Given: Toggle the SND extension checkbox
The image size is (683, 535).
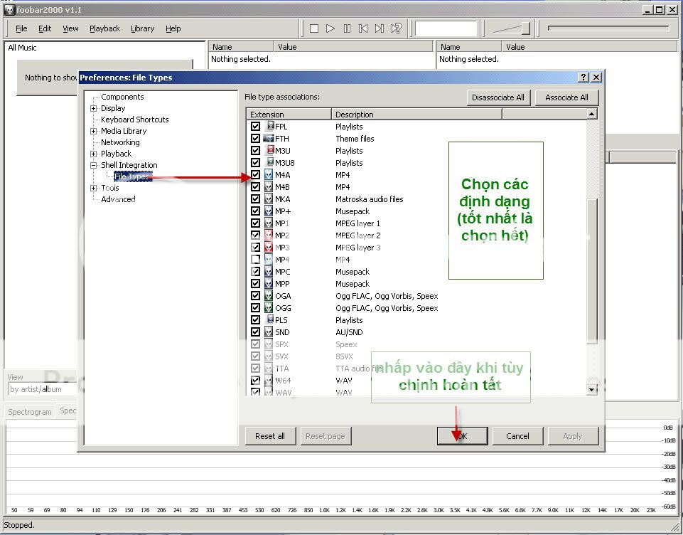Looking at the screenshot, I should [256, 332].
